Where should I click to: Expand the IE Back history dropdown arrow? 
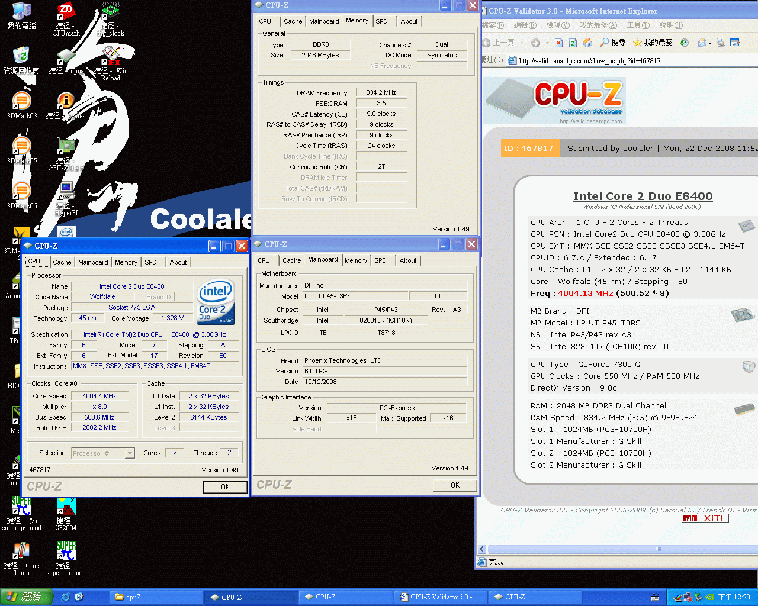(x=522, y=43)
